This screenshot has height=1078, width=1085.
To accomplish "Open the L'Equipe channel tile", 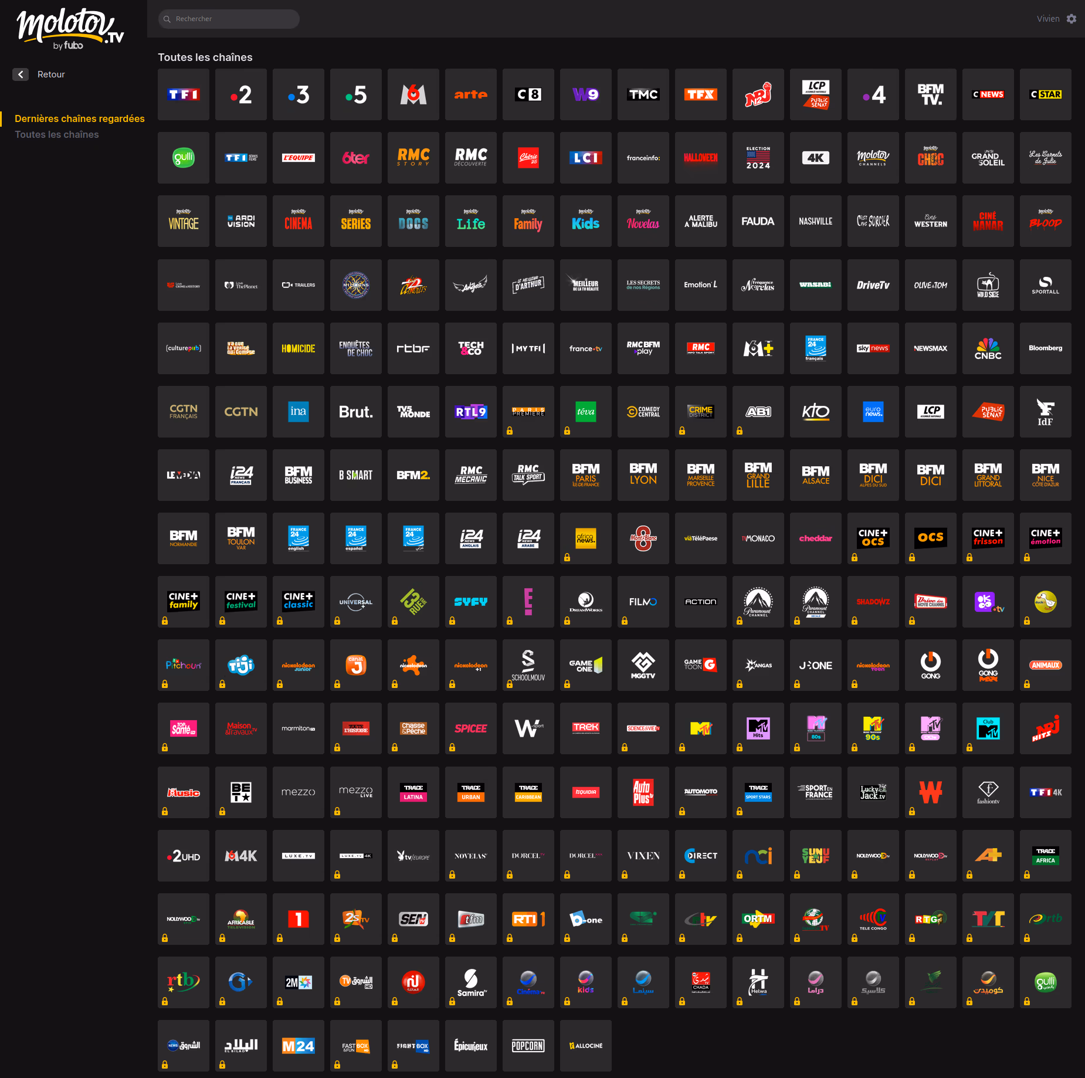I will pyautogui.click(x=299, y=158).
